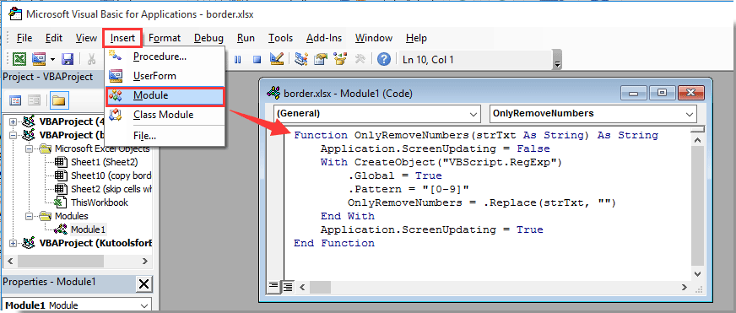Open the Debug menu
Screen dimensions: 736x313
tap(208, 38)
